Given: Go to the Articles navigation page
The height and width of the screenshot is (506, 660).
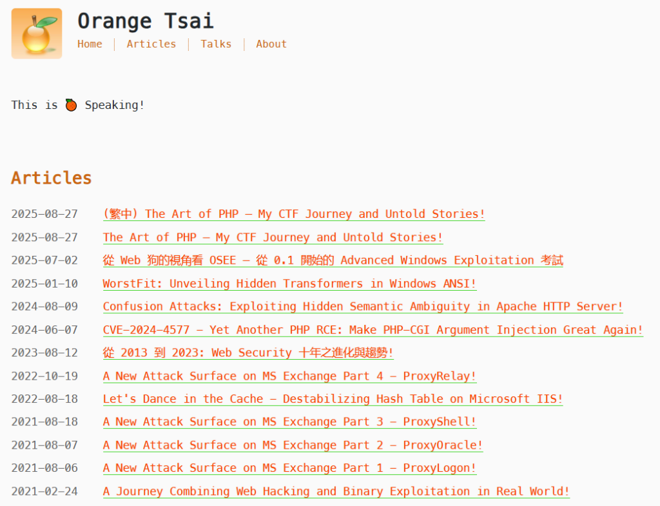Looking at the screenshot, I should (151, 44).
